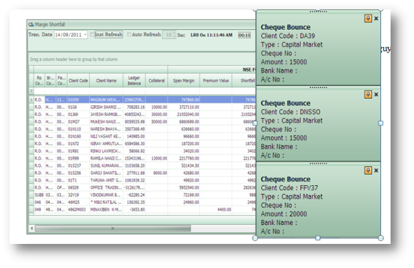The width and height of the screenshot is (414, 268).
Task: Pin the DNSSO cheque bounce alert
Action: click(368, 94)
